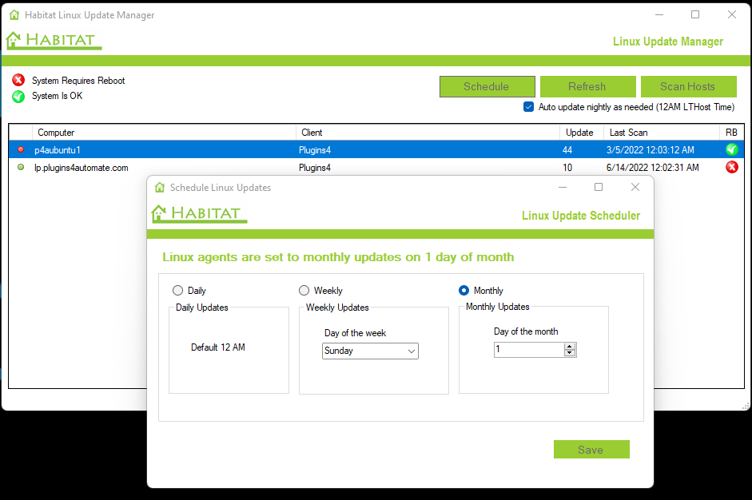The image size is (752, 500).
Task: Click the Day of the month number field
Action: click(527, 350)
